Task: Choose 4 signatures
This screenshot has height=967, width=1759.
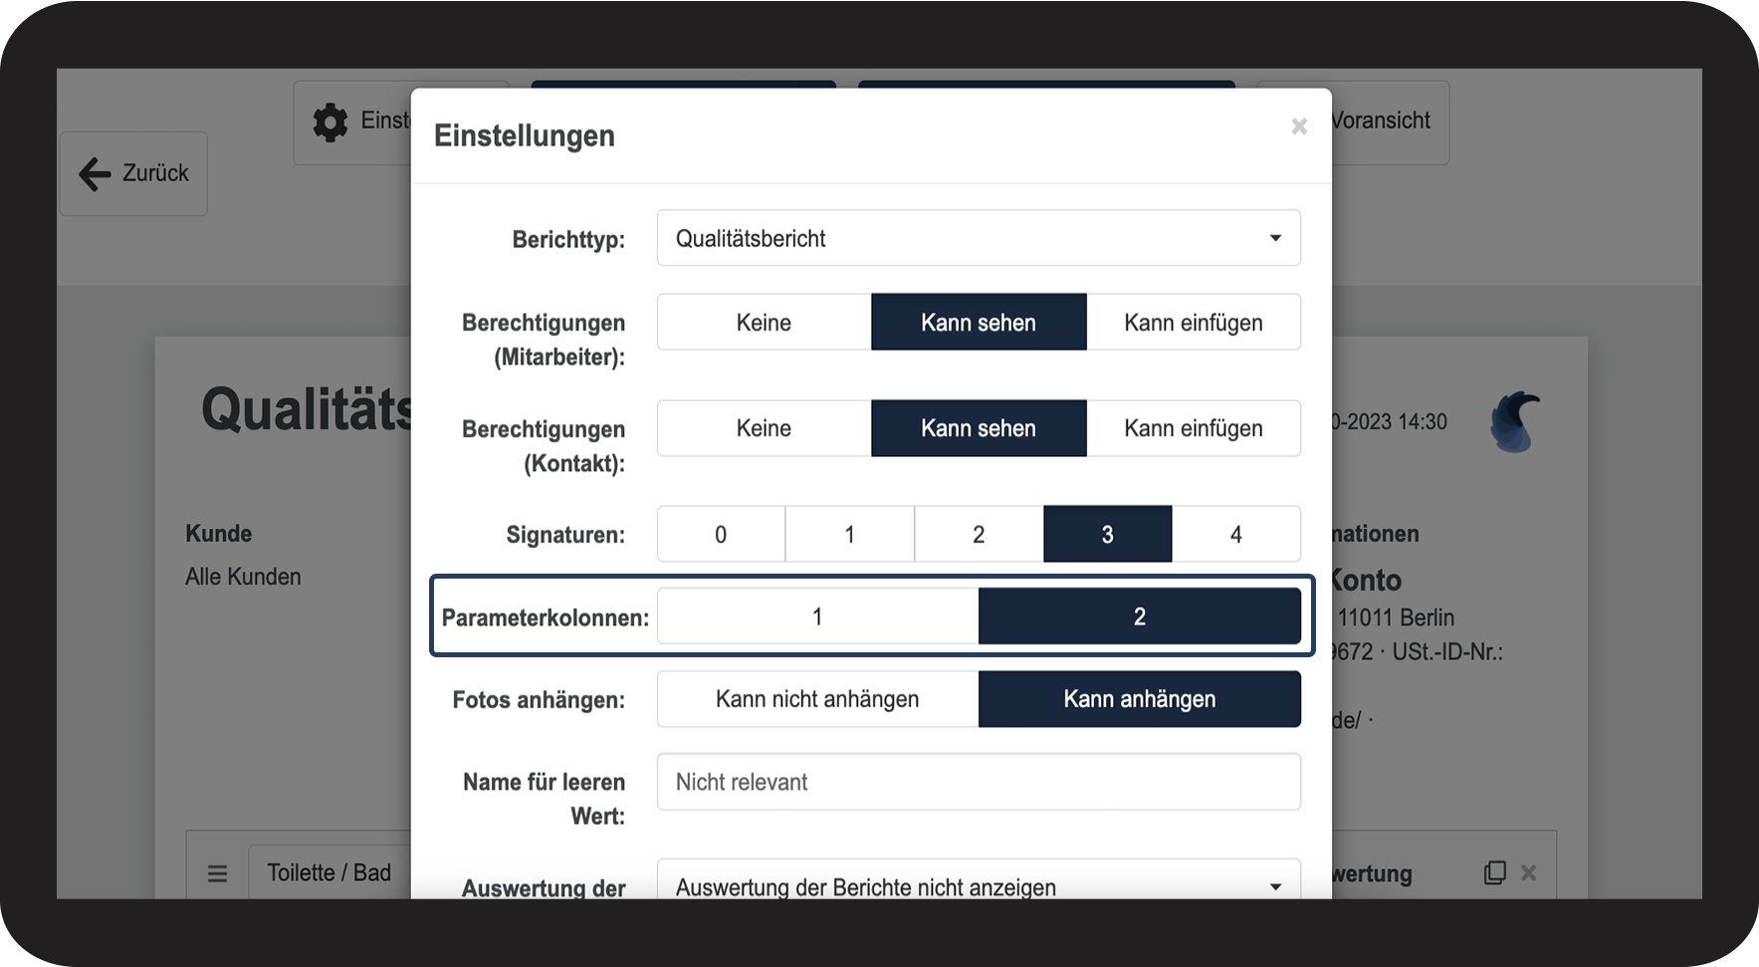Action: 1235,535
